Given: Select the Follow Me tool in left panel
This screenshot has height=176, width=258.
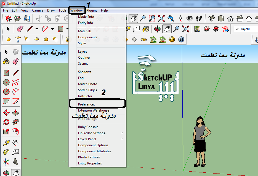Looking at the screenshot, I should click(16, 122).
